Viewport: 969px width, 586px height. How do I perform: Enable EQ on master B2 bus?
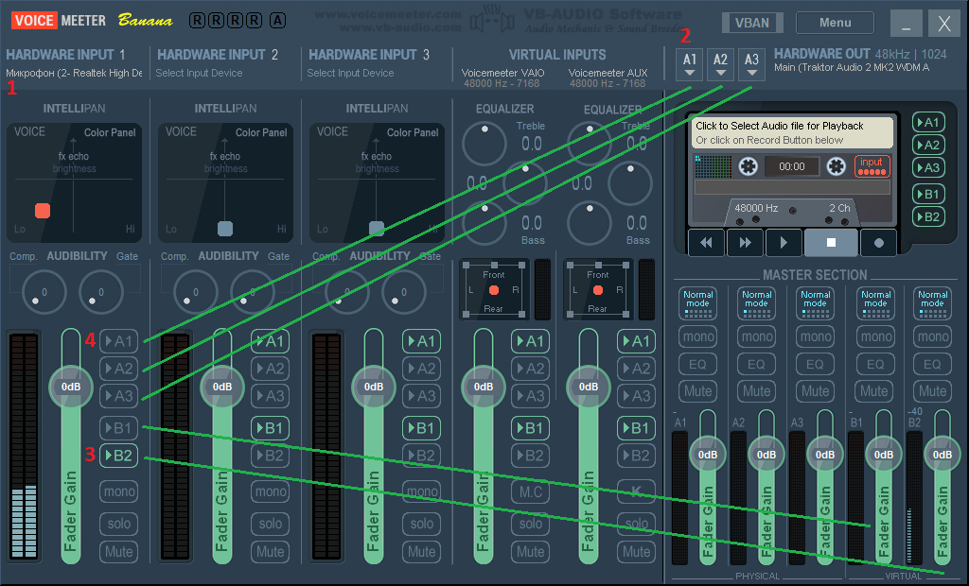[932, 364]
